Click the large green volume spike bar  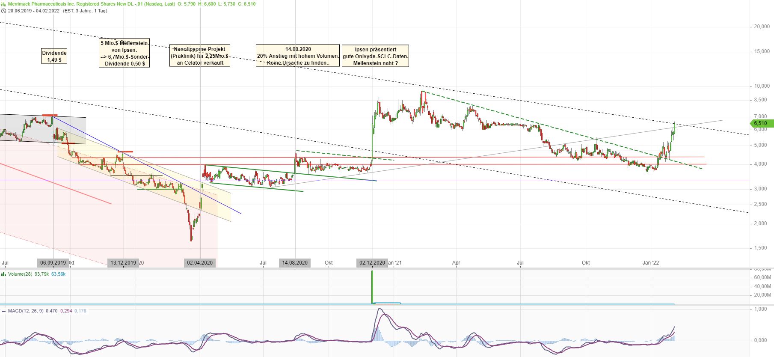point(372,287)
